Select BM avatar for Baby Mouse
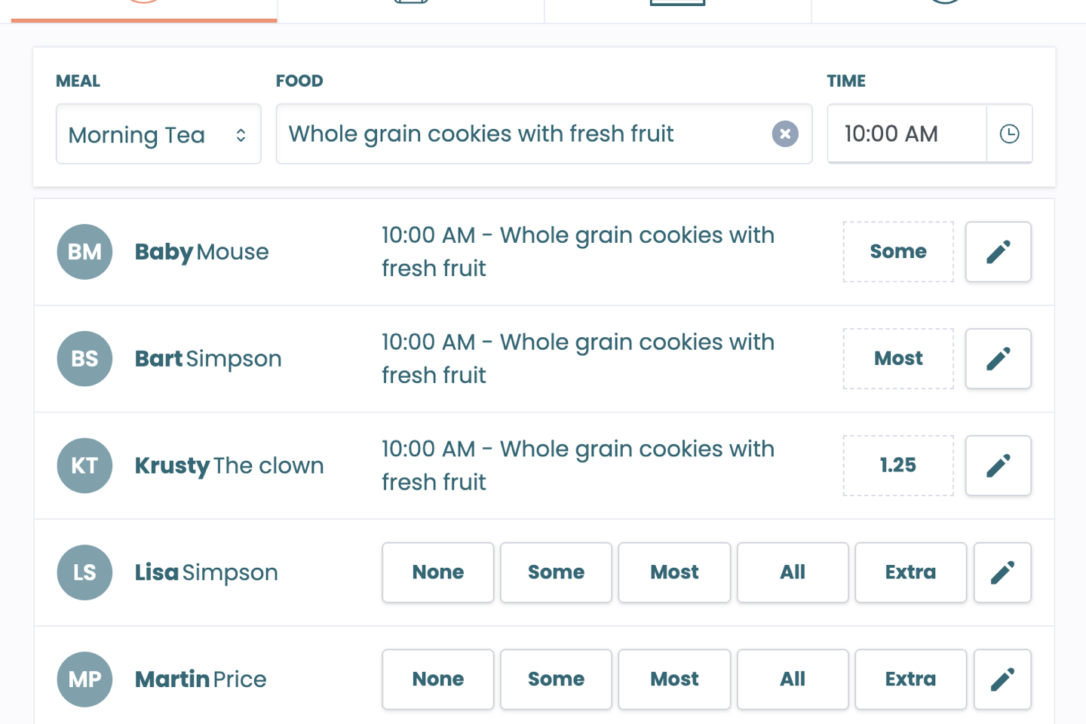Viewport: 1086px width, 724px height. point(84,252)
